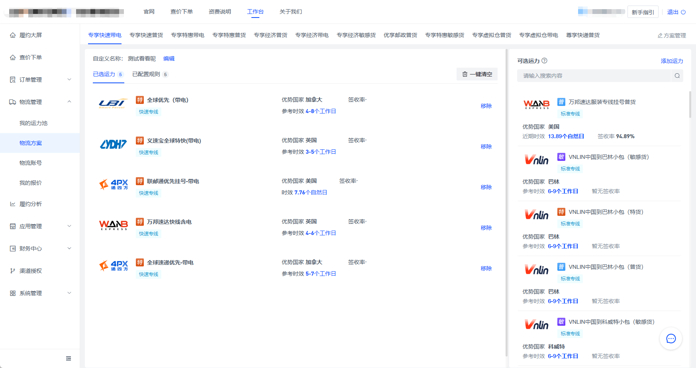Click 敏 badge on VNLIN中国到科威特小包
696x368 pixels.
(x=561, y=322)
